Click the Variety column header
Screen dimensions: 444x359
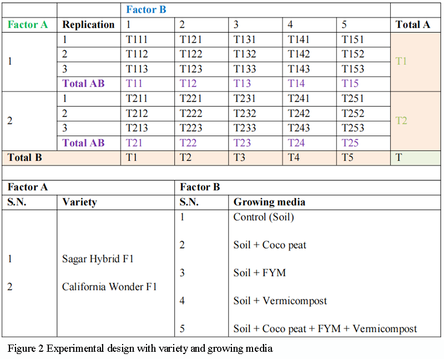(79, 202)
